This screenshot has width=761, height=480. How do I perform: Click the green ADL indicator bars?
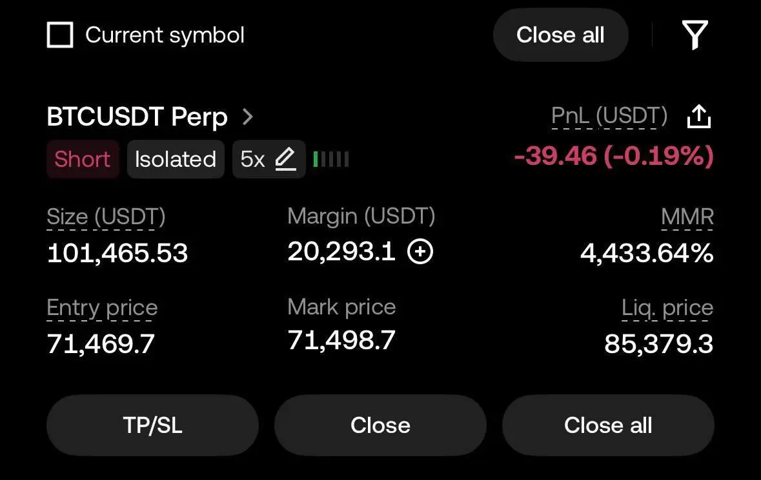331,159
